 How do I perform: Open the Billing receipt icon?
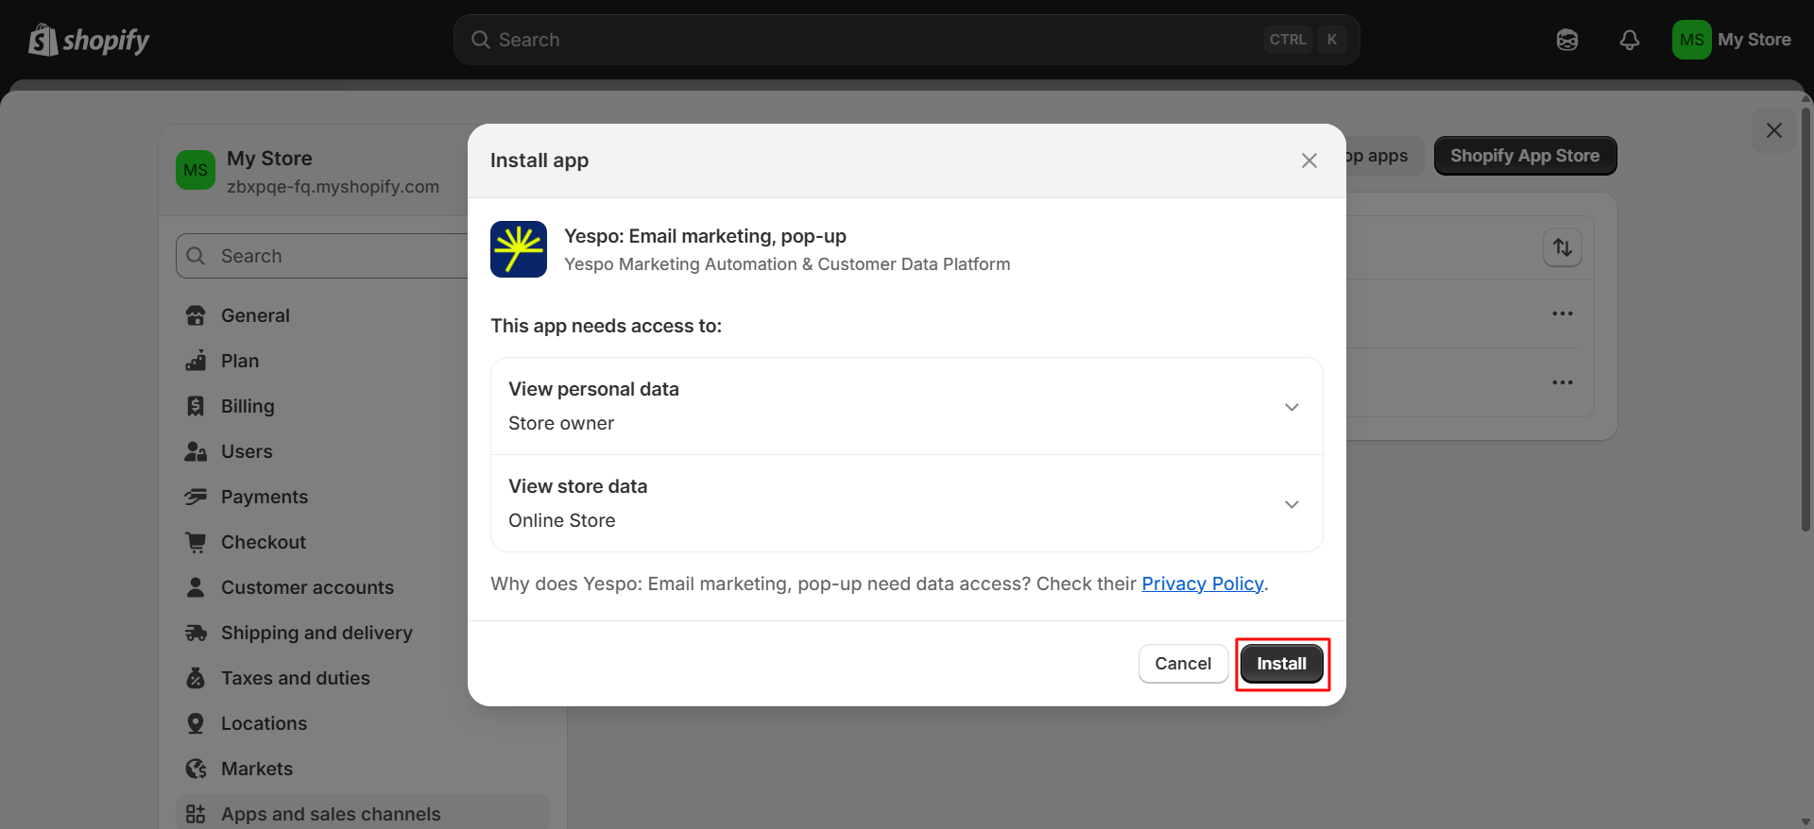pos(196,406)
